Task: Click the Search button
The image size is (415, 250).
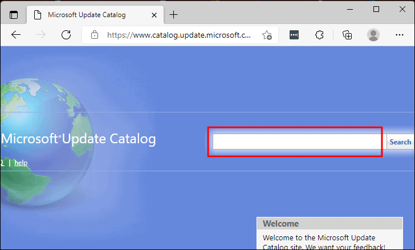Action: point(400,142)
